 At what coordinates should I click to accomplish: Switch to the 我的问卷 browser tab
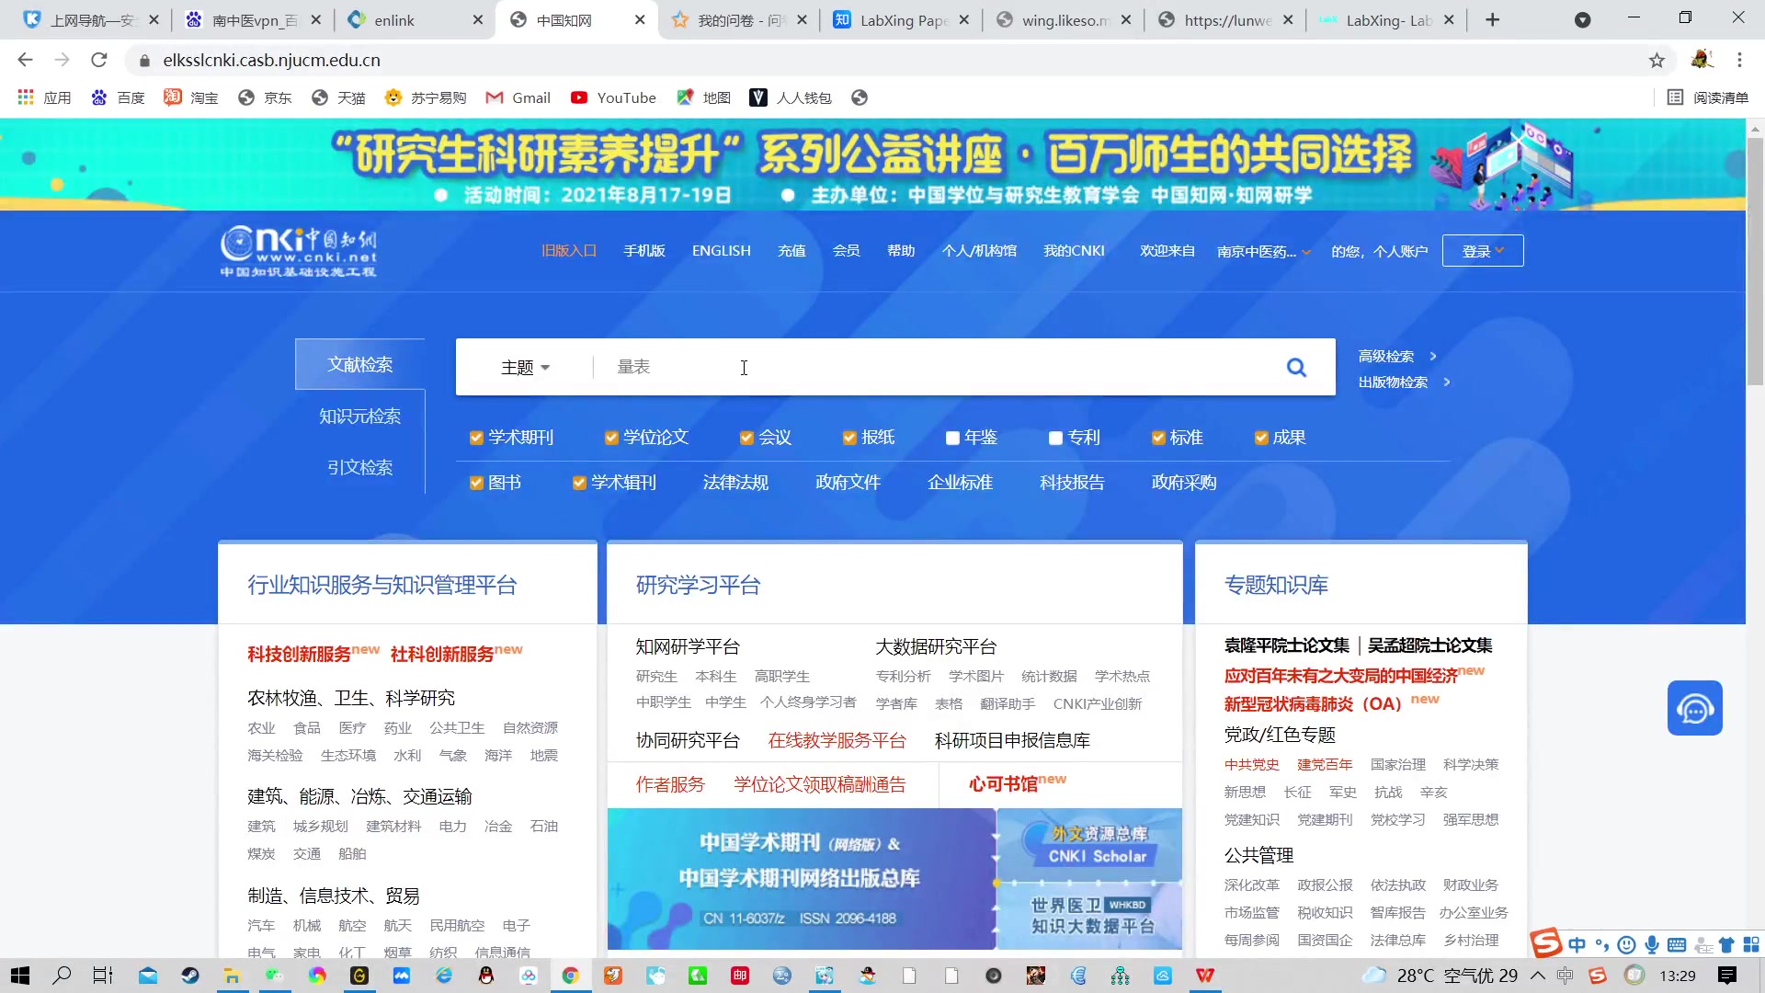tap(738, 19)
